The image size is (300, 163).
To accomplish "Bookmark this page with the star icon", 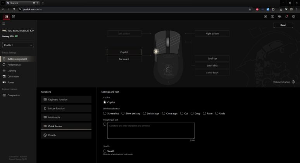I will tap(250, 9).
